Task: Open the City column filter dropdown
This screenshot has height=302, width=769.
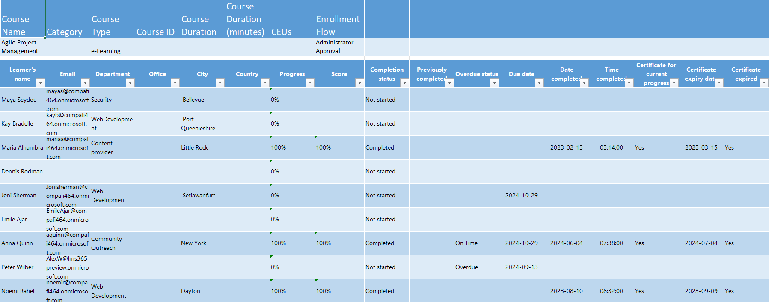Action: click(x=220, y=83)
